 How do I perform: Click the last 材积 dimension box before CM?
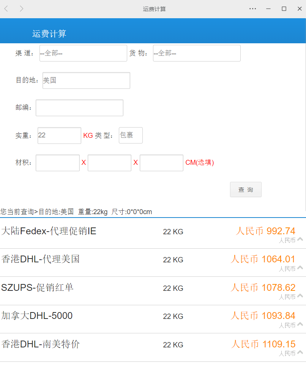click(x=161, y=163)
